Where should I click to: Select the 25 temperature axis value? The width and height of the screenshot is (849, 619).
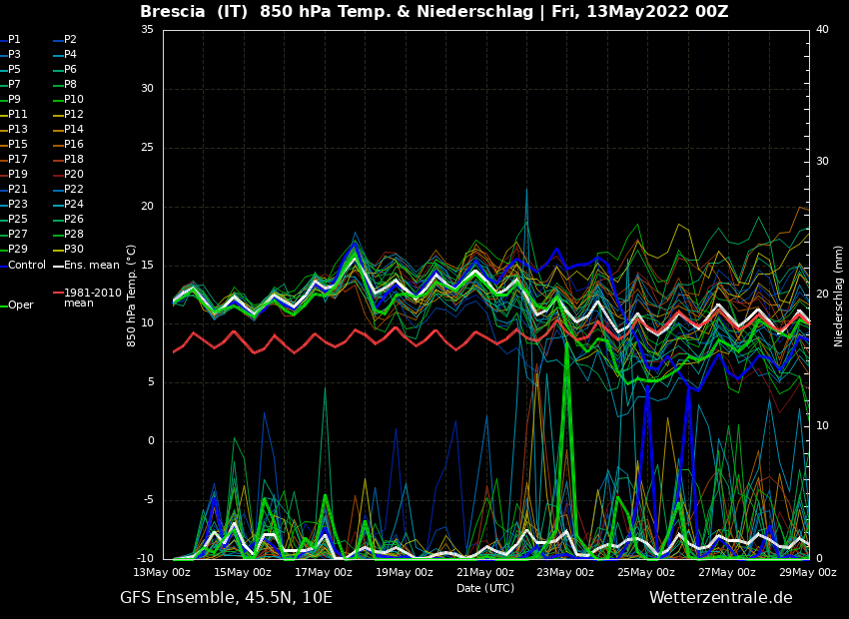pyautogui.click(x=147, y=147)
